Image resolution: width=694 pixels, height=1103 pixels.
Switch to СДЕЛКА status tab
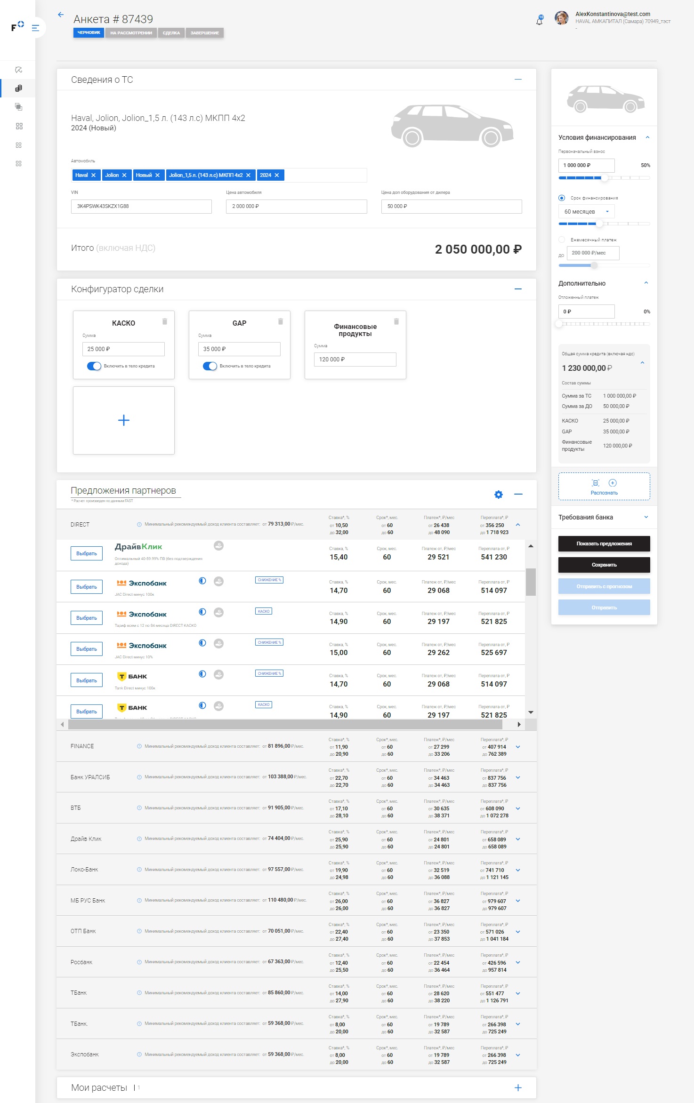(x=171, y=33)
